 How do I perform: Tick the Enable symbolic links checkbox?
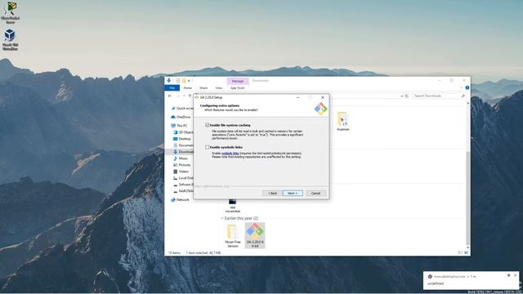(207, 147)
